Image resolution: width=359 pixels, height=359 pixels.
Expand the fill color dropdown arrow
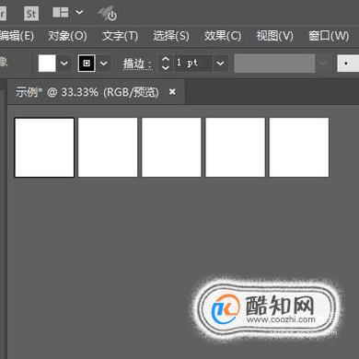tap(64, 64)
